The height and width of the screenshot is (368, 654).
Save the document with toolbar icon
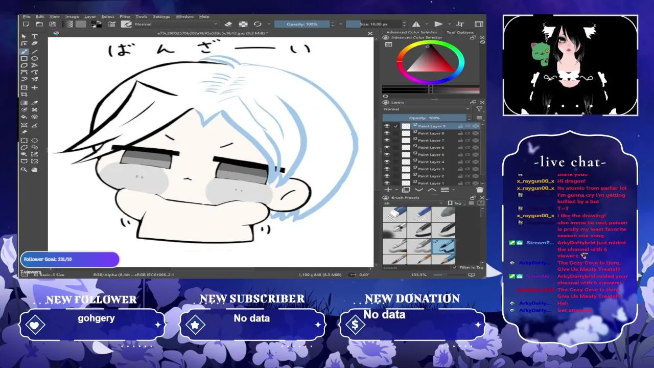point(53,24)
